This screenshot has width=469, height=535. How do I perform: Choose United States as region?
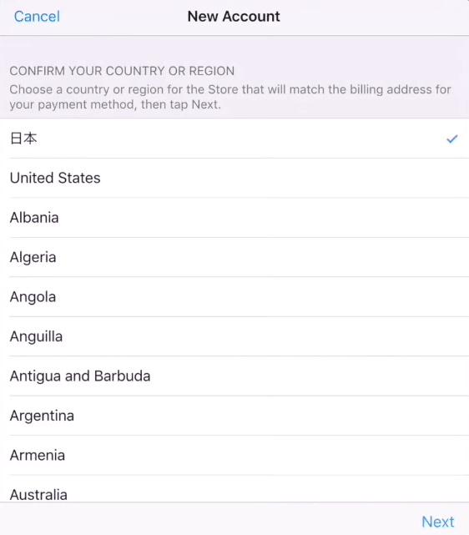pyautogui.click(x=234, y=178)
